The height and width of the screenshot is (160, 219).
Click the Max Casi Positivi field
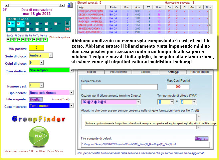pyautogui.click(x=178, y=87)
